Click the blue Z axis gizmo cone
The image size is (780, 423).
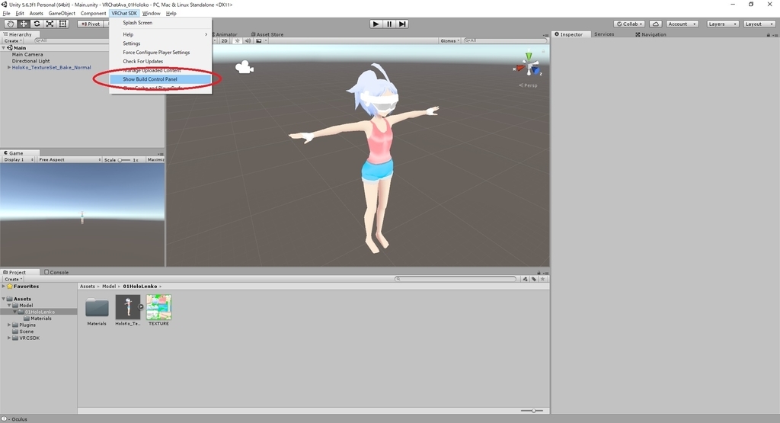[535, 71]
